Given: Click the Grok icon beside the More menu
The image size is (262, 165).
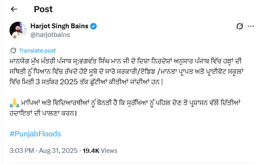Looking at the screenshot, I should click(239, 26).
